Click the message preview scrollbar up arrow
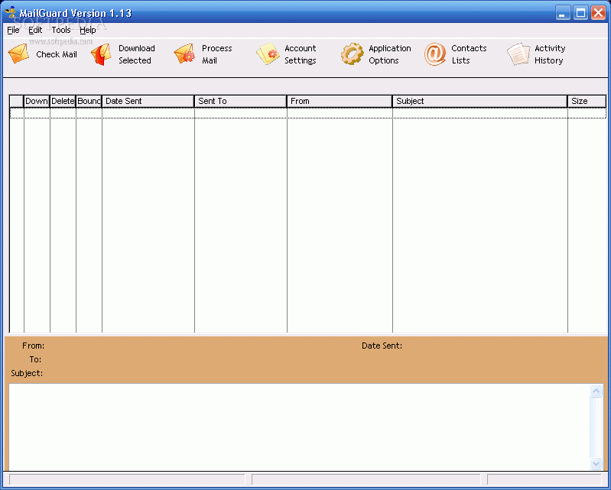The height and width of the screenshot is (490, 611). (596, 391)
